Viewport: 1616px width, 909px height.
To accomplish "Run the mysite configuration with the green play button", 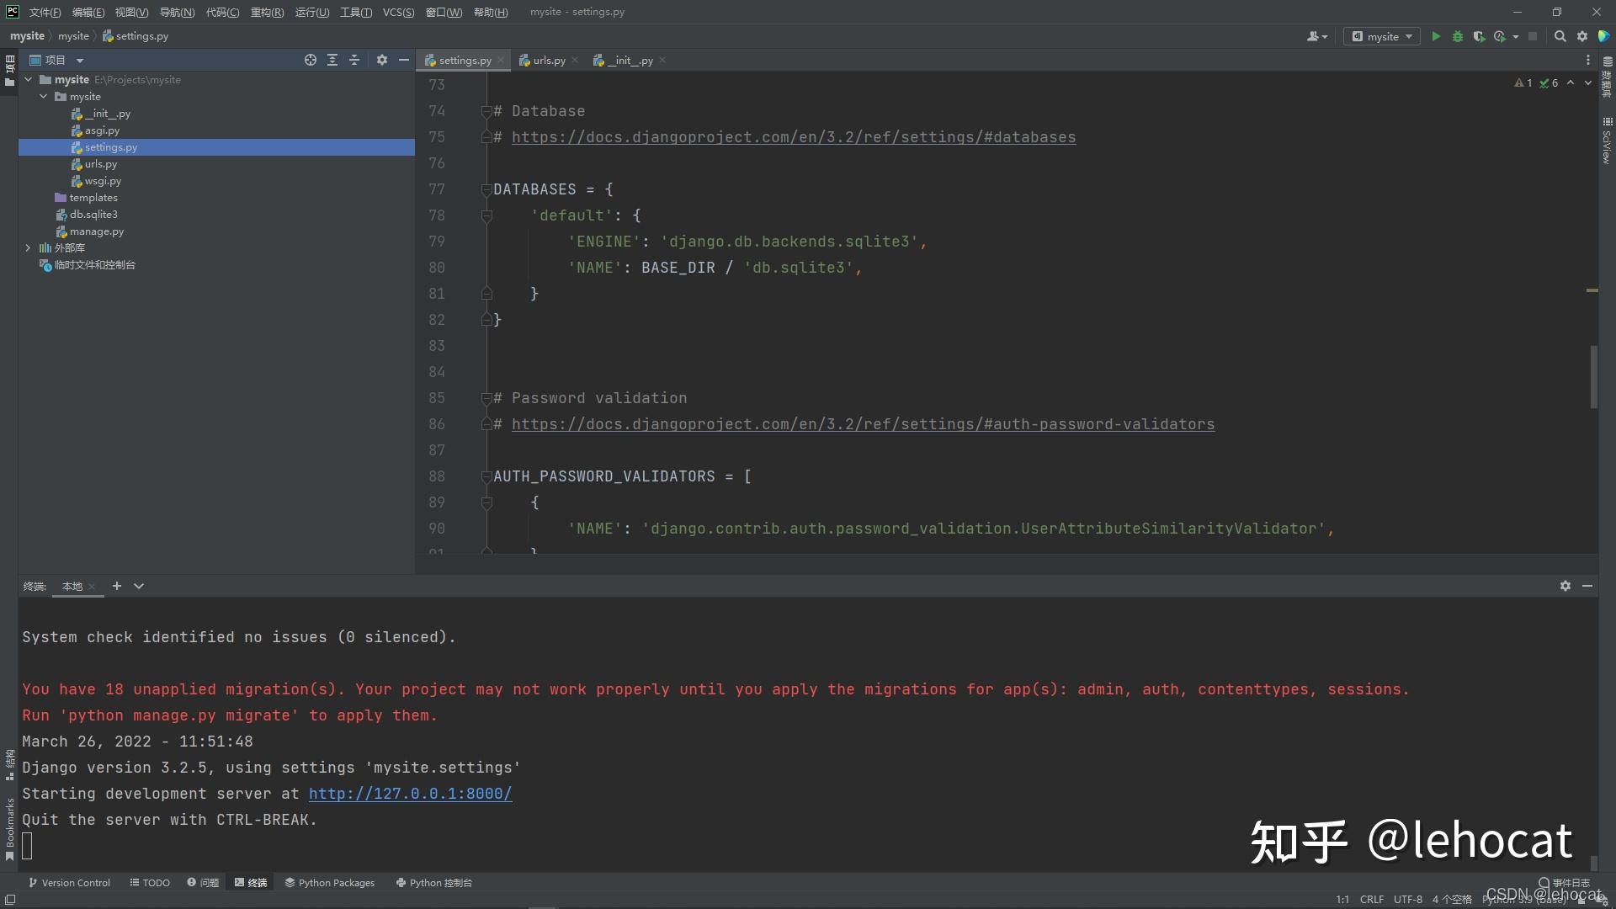I will click(x=1436, y=36).
